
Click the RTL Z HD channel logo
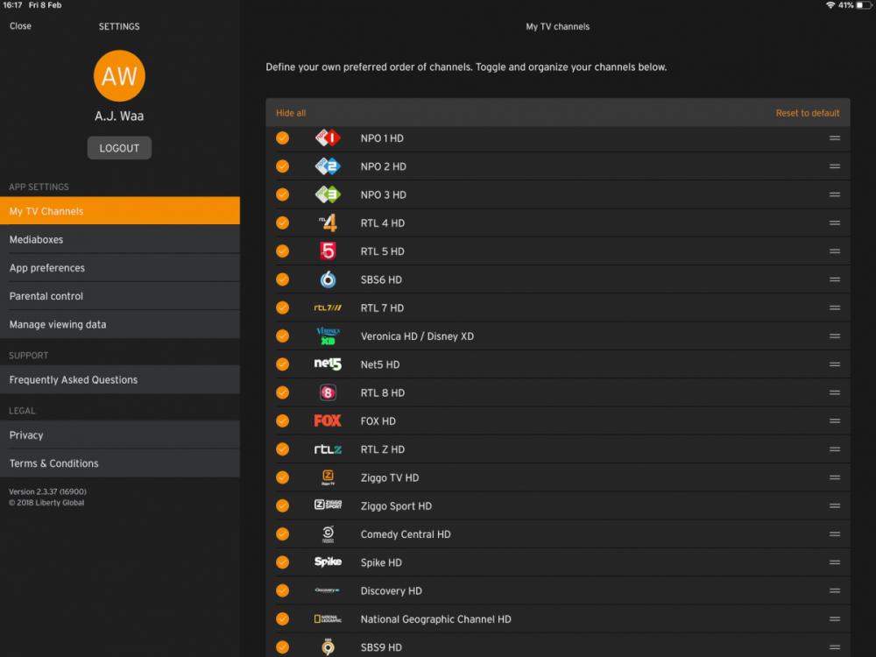[x=328, y=449]
